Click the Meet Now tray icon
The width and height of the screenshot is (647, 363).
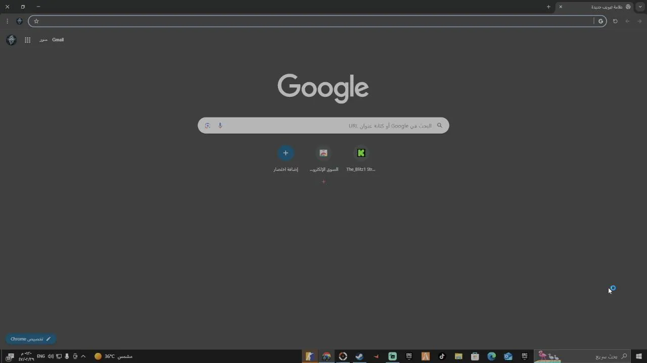75,356
